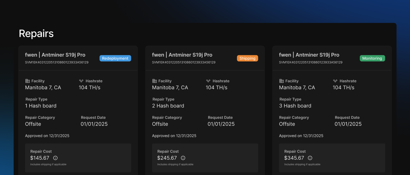The image size is (410, 175).
Task: Click 'Repair Type' label above 2 Hash board
Action: coord(164,99)
